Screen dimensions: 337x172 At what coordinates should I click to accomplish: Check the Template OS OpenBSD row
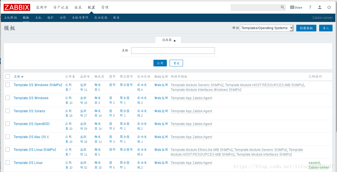click(x=8, y=124)
